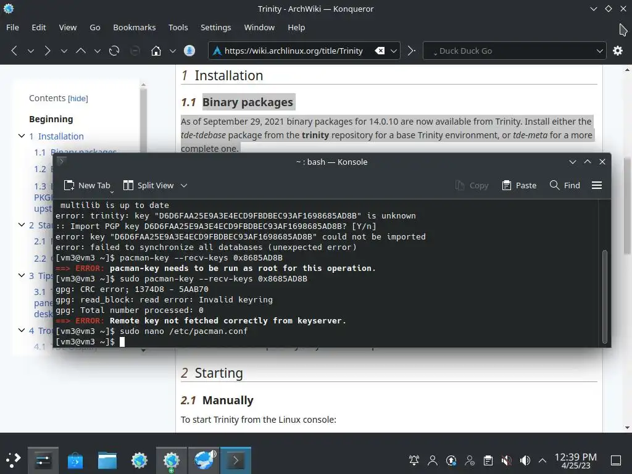
Task: Open the Help menu
Action: [296, 27]
